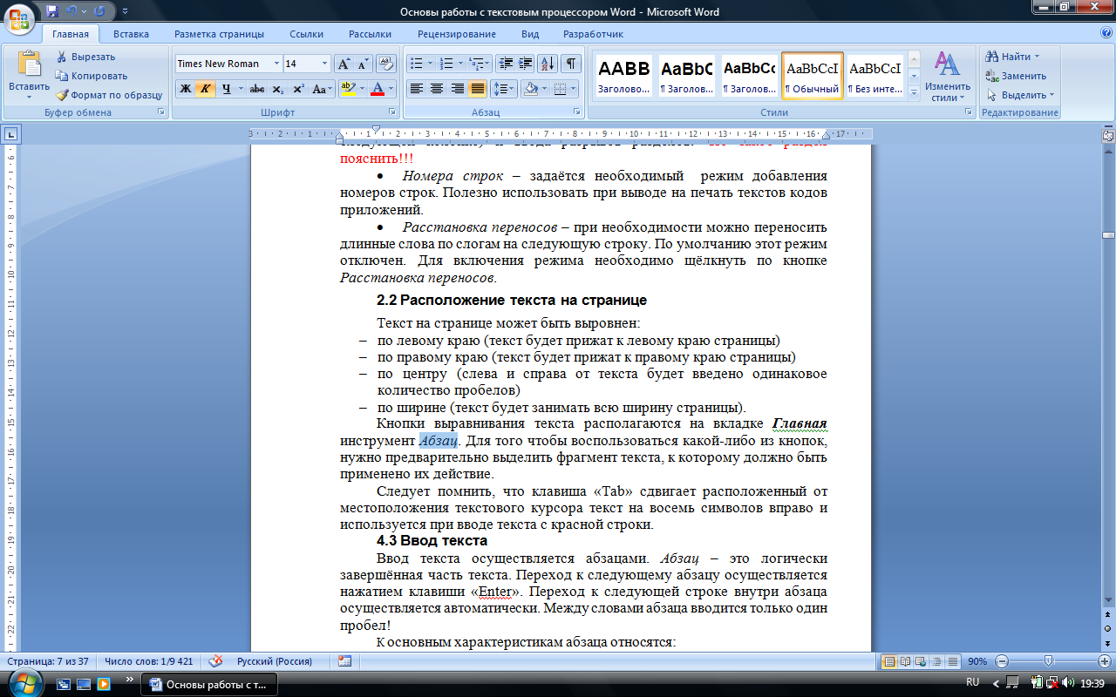The width and height of the screenshot is (1116, 697).
Task: Apply Обычный style
Action: point(813,76)
